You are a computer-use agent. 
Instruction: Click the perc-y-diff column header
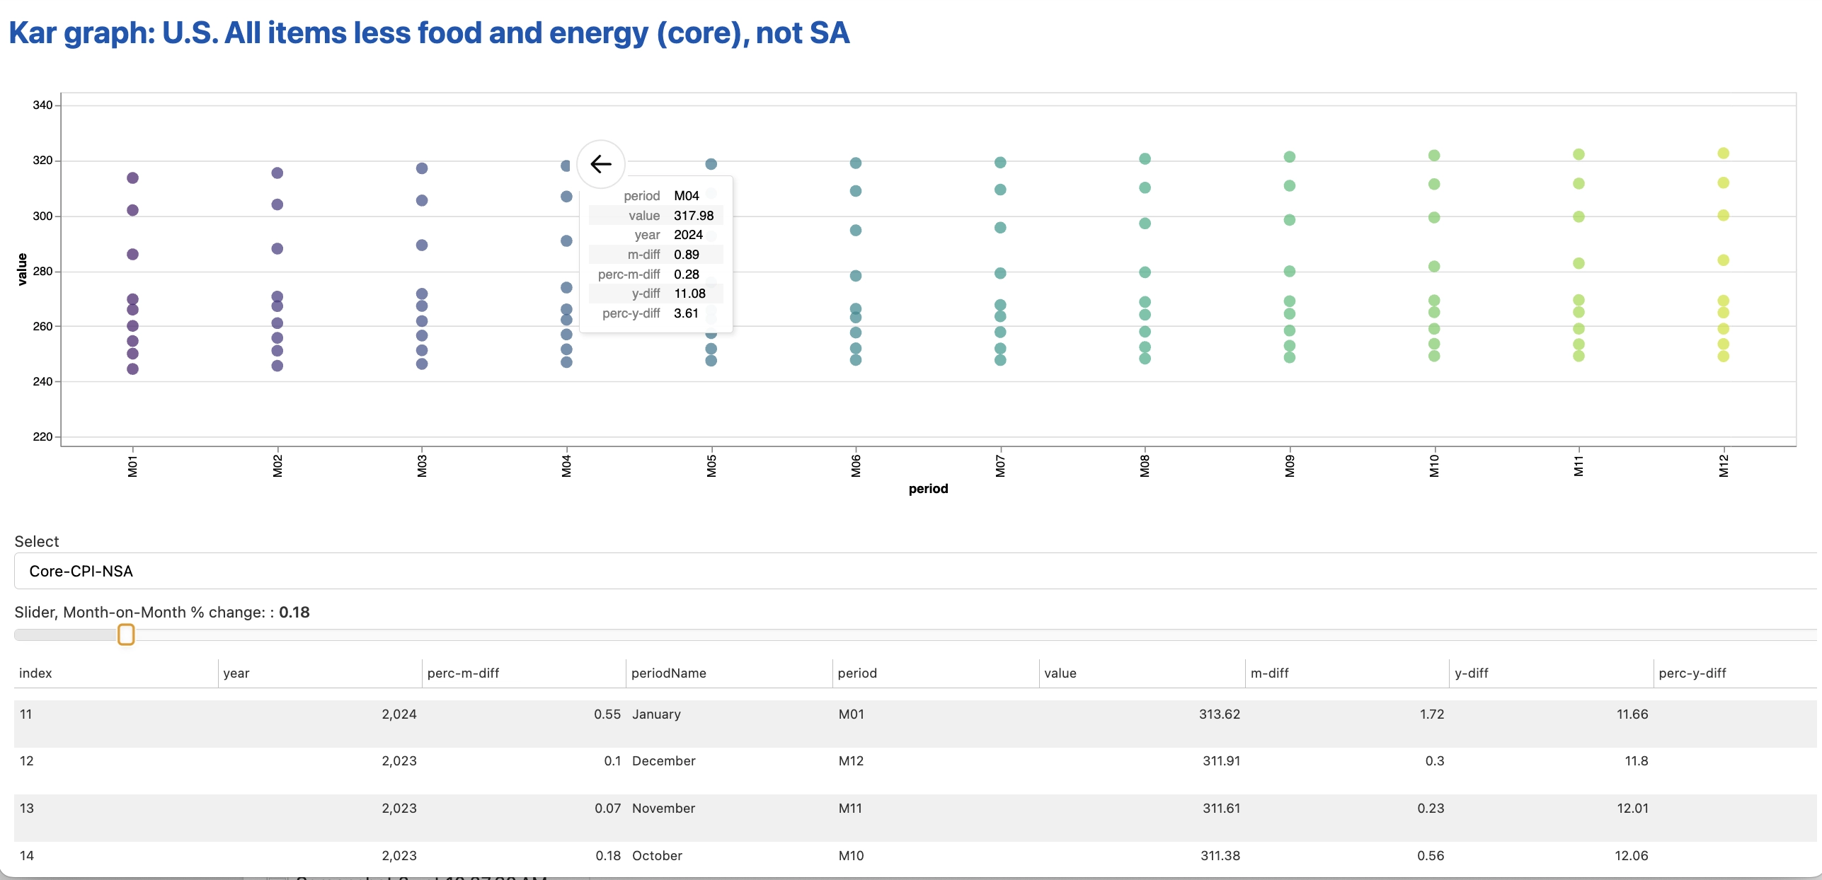(x=1692, y=673)
